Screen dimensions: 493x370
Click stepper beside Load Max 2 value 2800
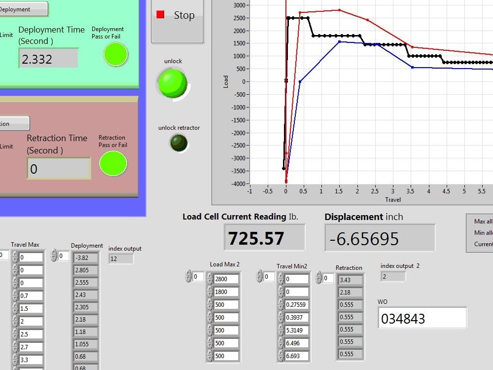(210, 279)
